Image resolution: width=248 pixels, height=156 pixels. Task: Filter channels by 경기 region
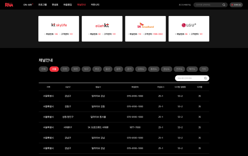[129, 69]
